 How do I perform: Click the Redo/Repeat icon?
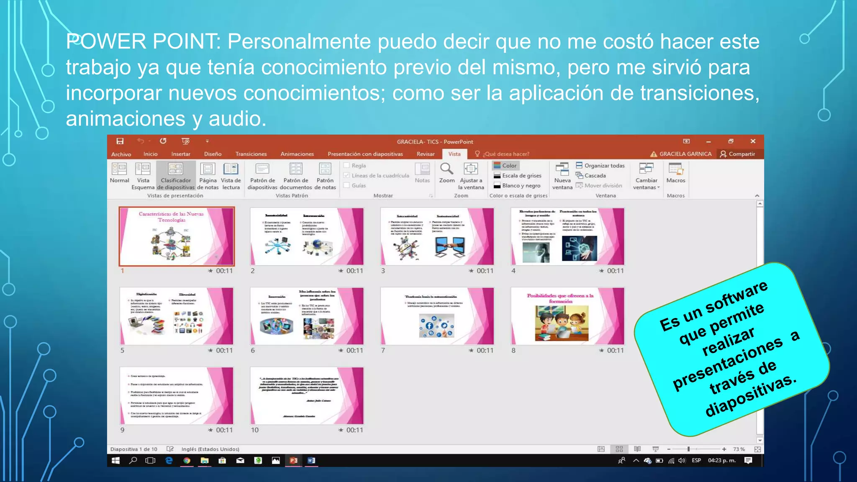163,141
